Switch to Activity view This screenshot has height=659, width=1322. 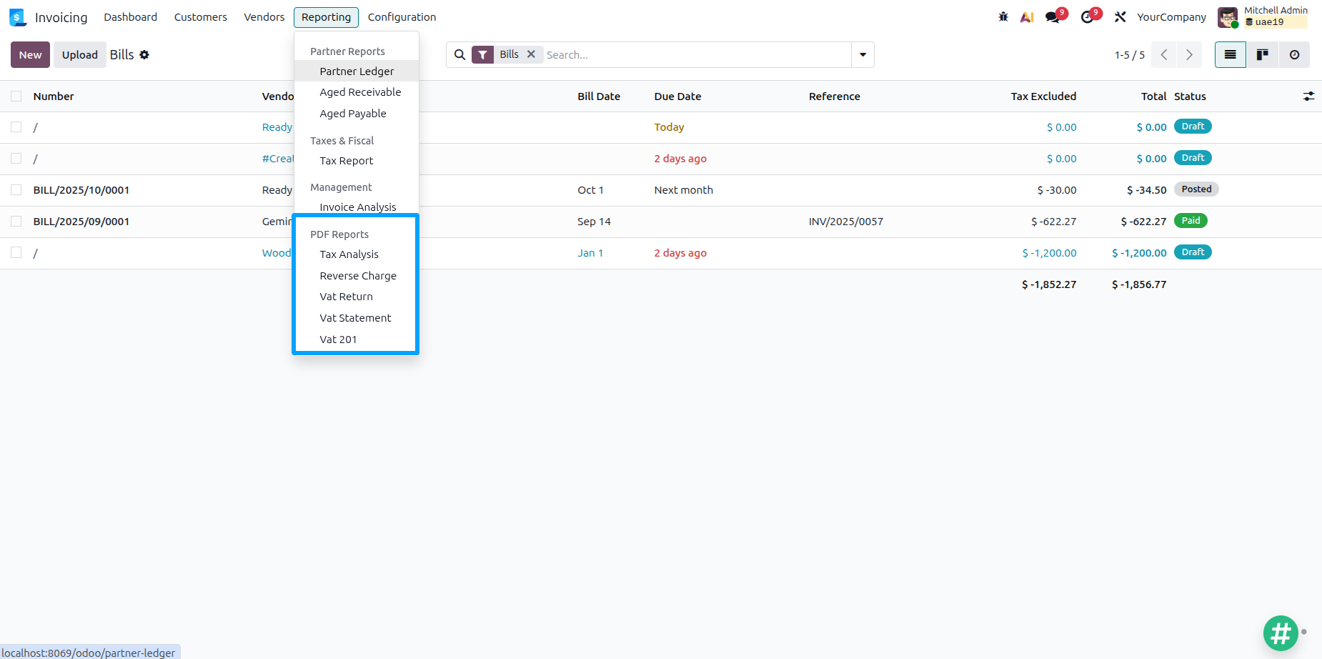(1294, 55)
